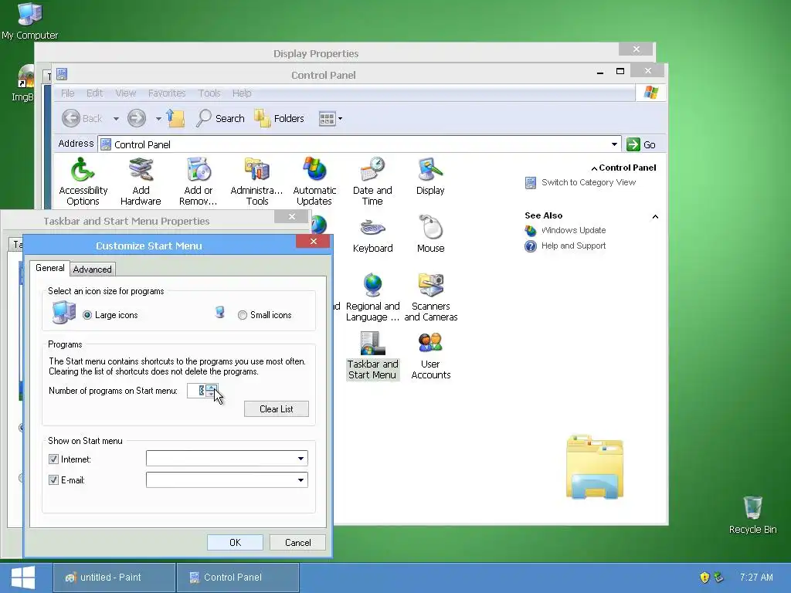Collapse the See Also section
The image size is (791, 593).
(655, 217)
